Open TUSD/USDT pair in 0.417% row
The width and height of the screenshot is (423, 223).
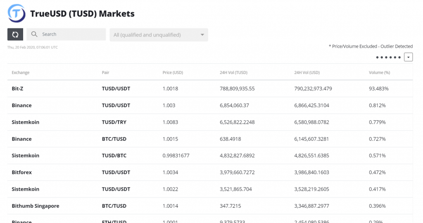pos(116,189)
